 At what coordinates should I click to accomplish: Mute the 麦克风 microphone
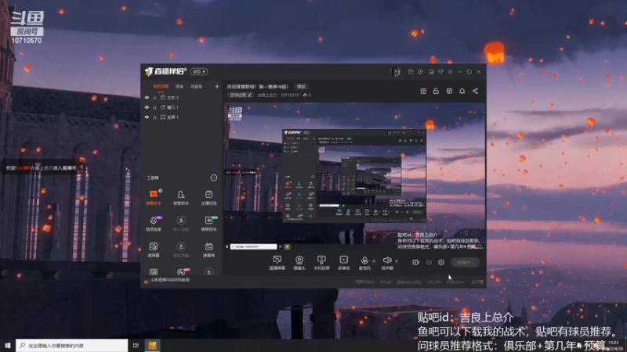coord(364,263)
